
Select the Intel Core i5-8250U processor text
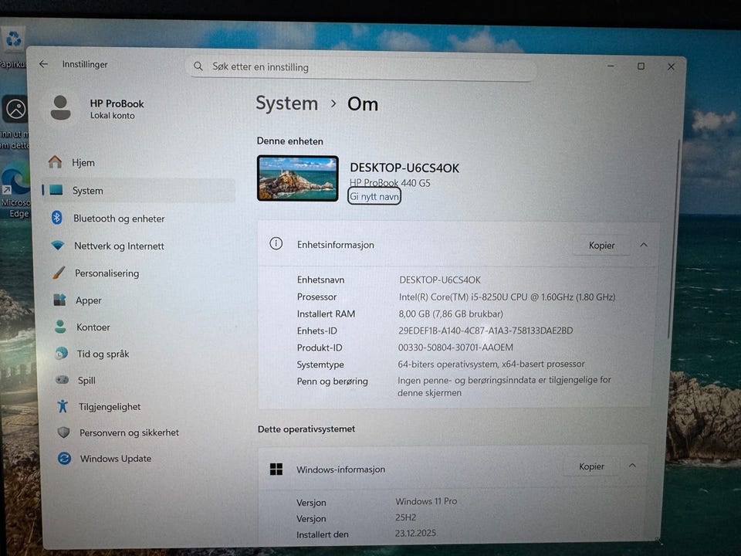[507, 297]
